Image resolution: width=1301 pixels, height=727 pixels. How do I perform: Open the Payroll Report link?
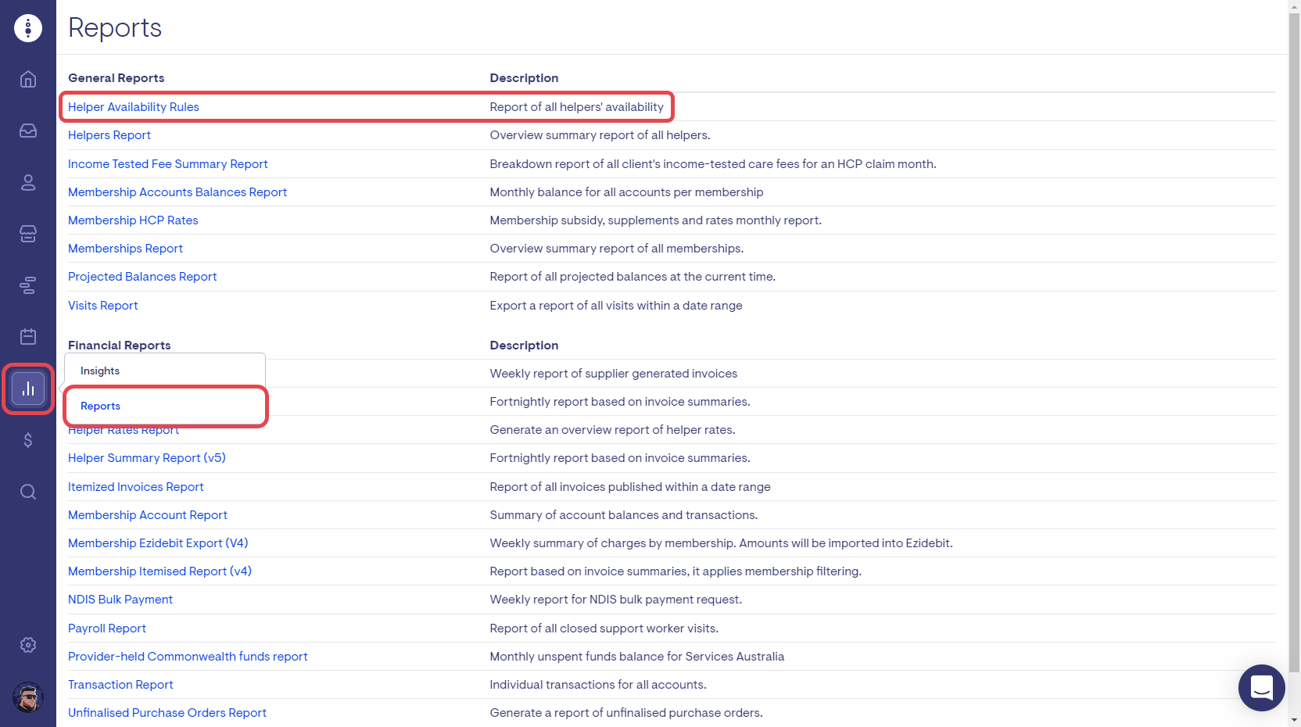coord(107,629)
